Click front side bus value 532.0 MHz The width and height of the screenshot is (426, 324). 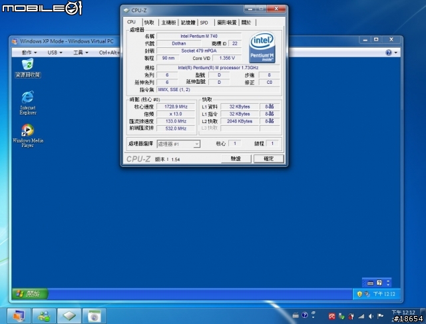coord(176,128)
